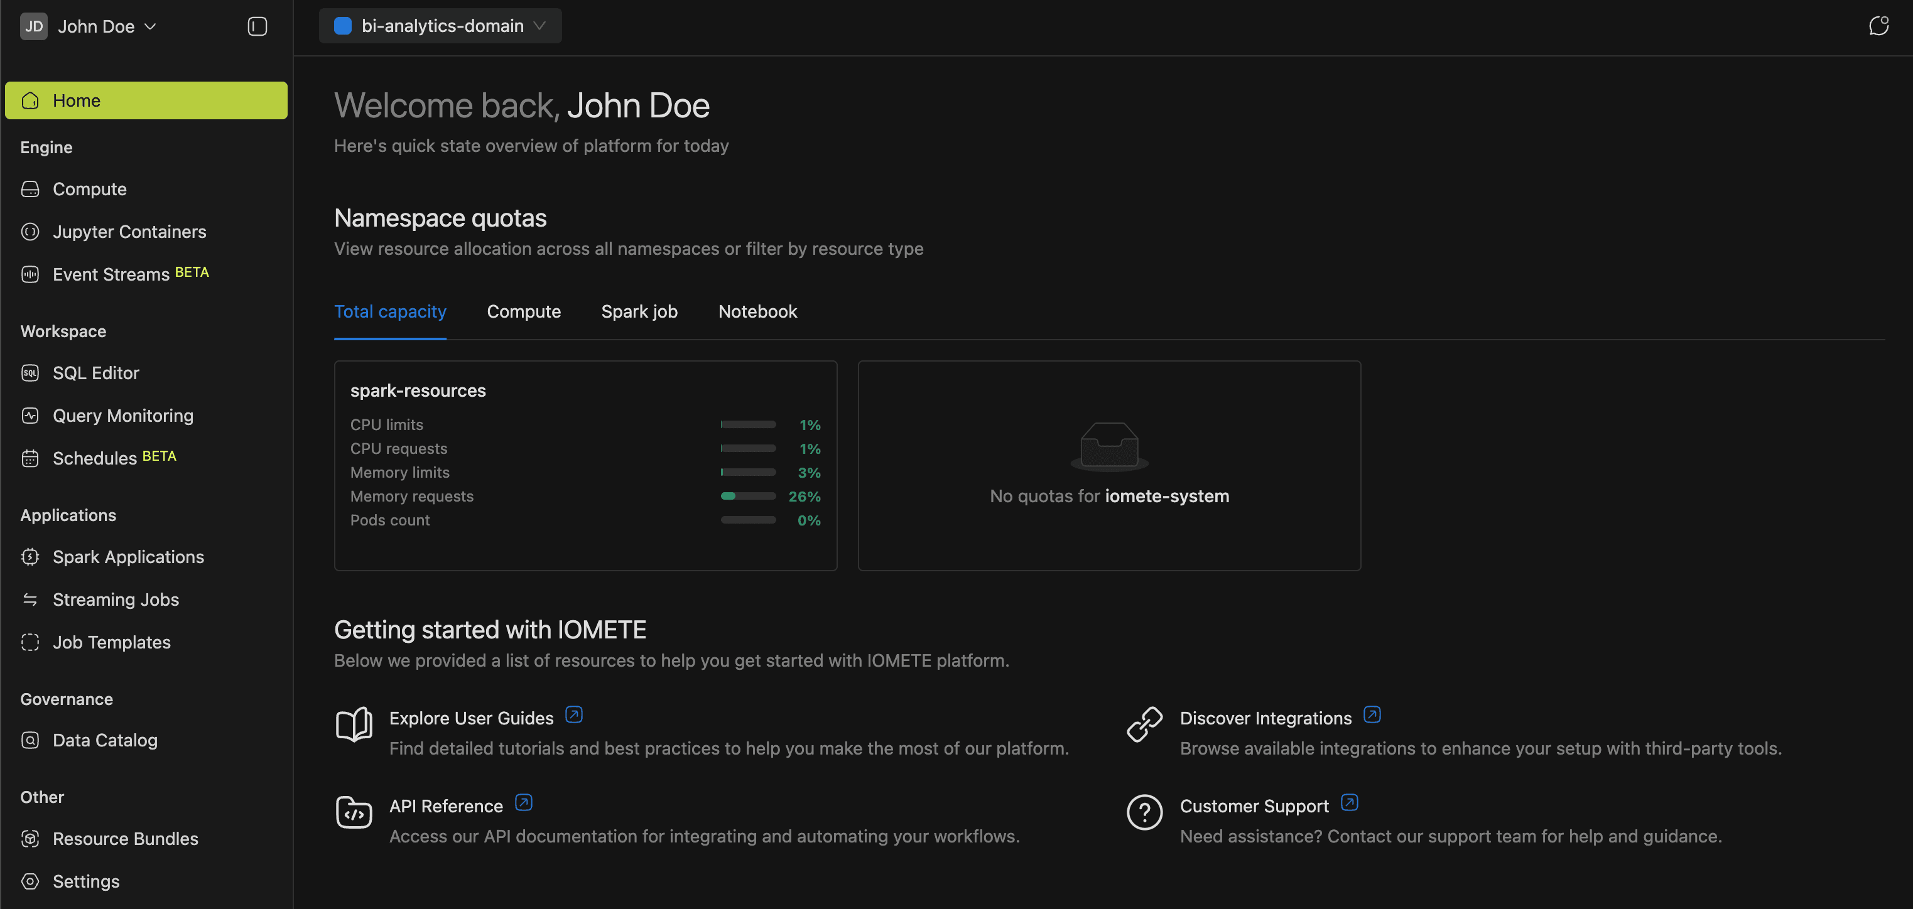The height and width of the screenshot is (909, 1913).
Task: Collapse the sidebar with the panel toggle
Action: point(256,26)
